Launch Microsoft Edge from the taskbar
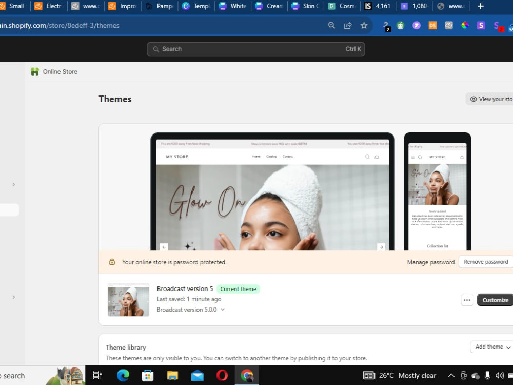Viewport: 513px width, 385px height. (123, 375)
